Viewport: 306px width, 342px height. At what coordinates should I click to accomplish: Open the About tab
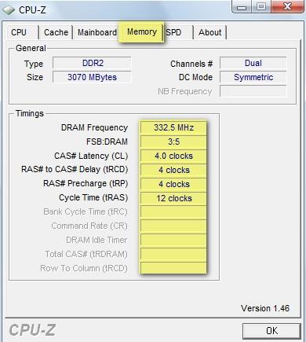209,32
